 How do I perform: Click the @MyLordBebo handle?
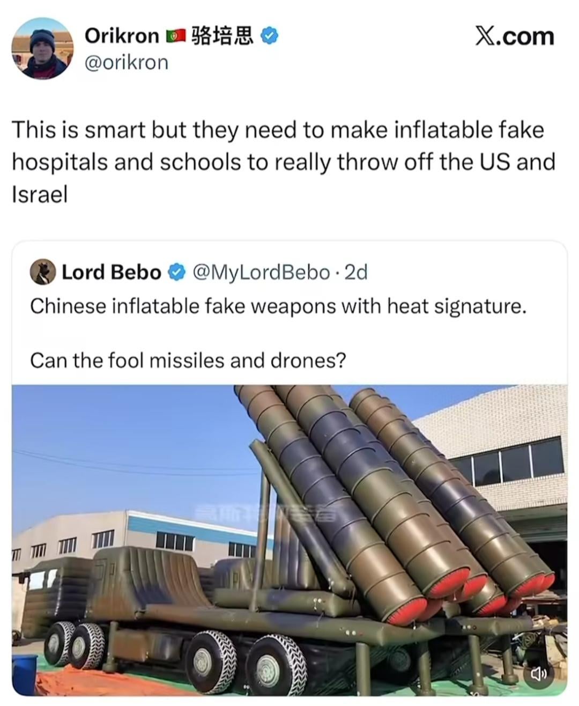point(261,273)
